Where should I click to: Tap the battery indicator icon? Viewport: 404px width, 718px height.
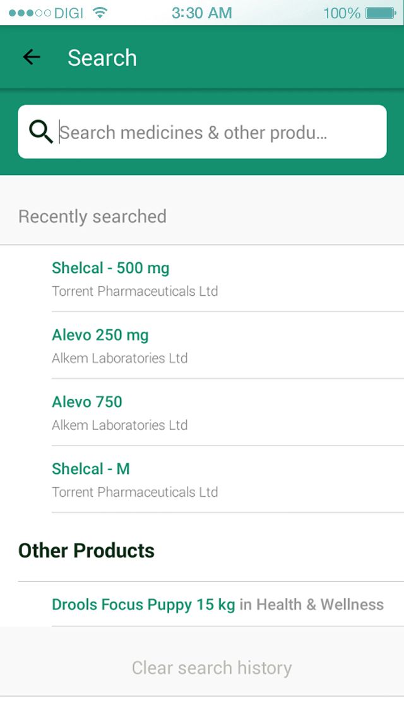tap(380, 13)
